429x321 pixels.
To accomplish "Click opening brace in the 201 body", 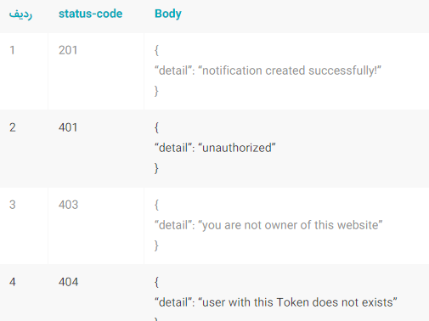I will [x=156, y=50].
